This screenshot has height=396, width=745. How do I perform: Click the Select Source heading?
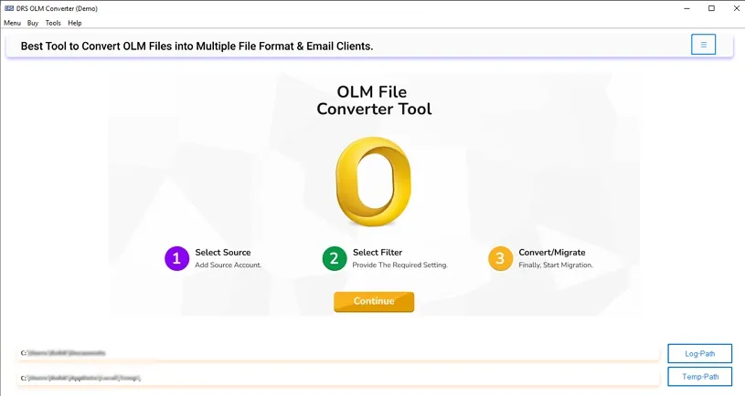point(223,253)
